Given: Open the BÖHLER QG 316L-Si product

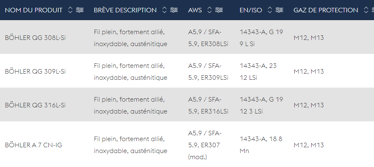Looking at the screenshot, I should [x=35, y=105].
